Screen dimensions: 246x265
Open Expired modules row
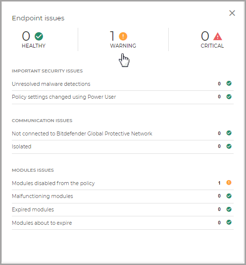click(123, 209)
